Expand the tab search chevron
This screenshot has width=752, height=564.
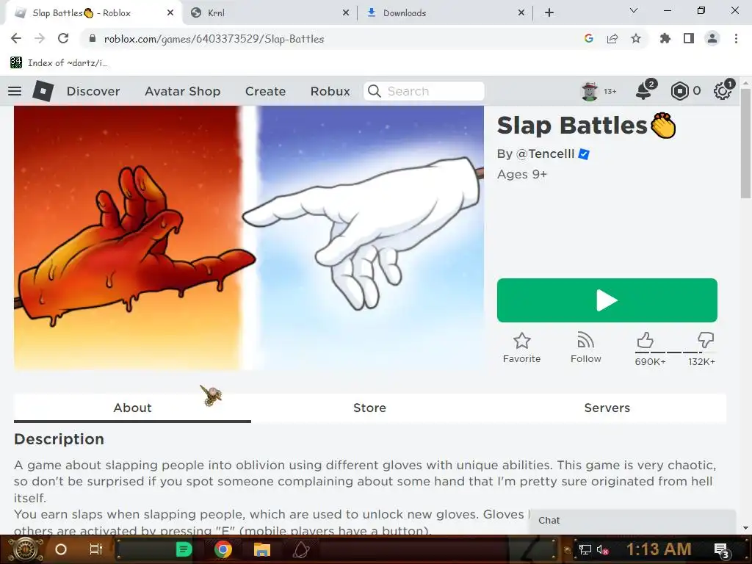coord(634,10)
